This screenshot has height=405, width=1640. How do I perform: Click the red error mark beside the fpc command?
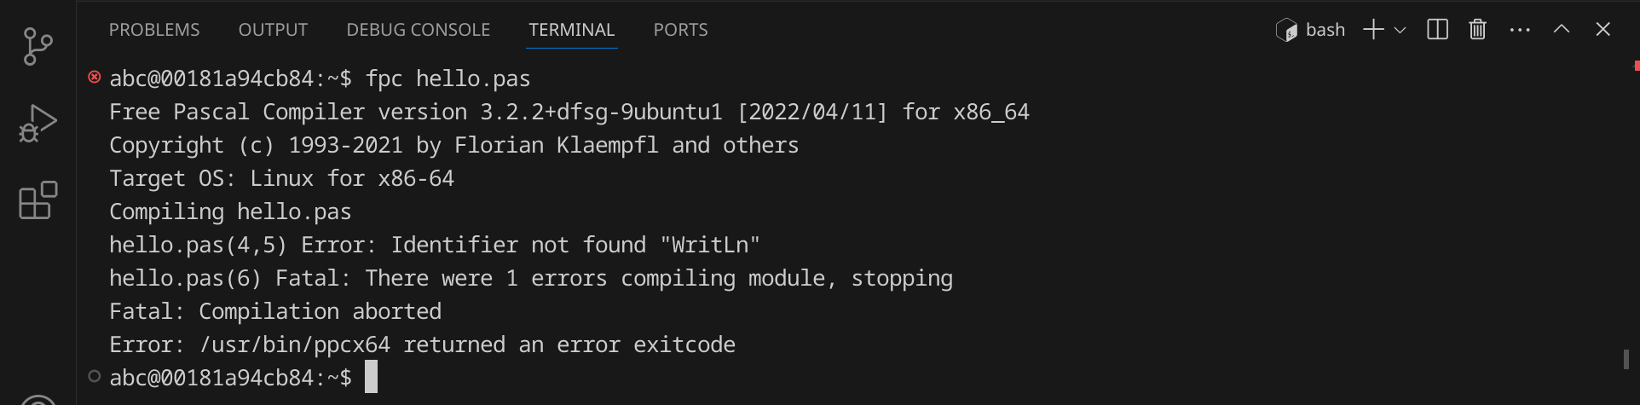pyautogui.click(x=95, y=78)
